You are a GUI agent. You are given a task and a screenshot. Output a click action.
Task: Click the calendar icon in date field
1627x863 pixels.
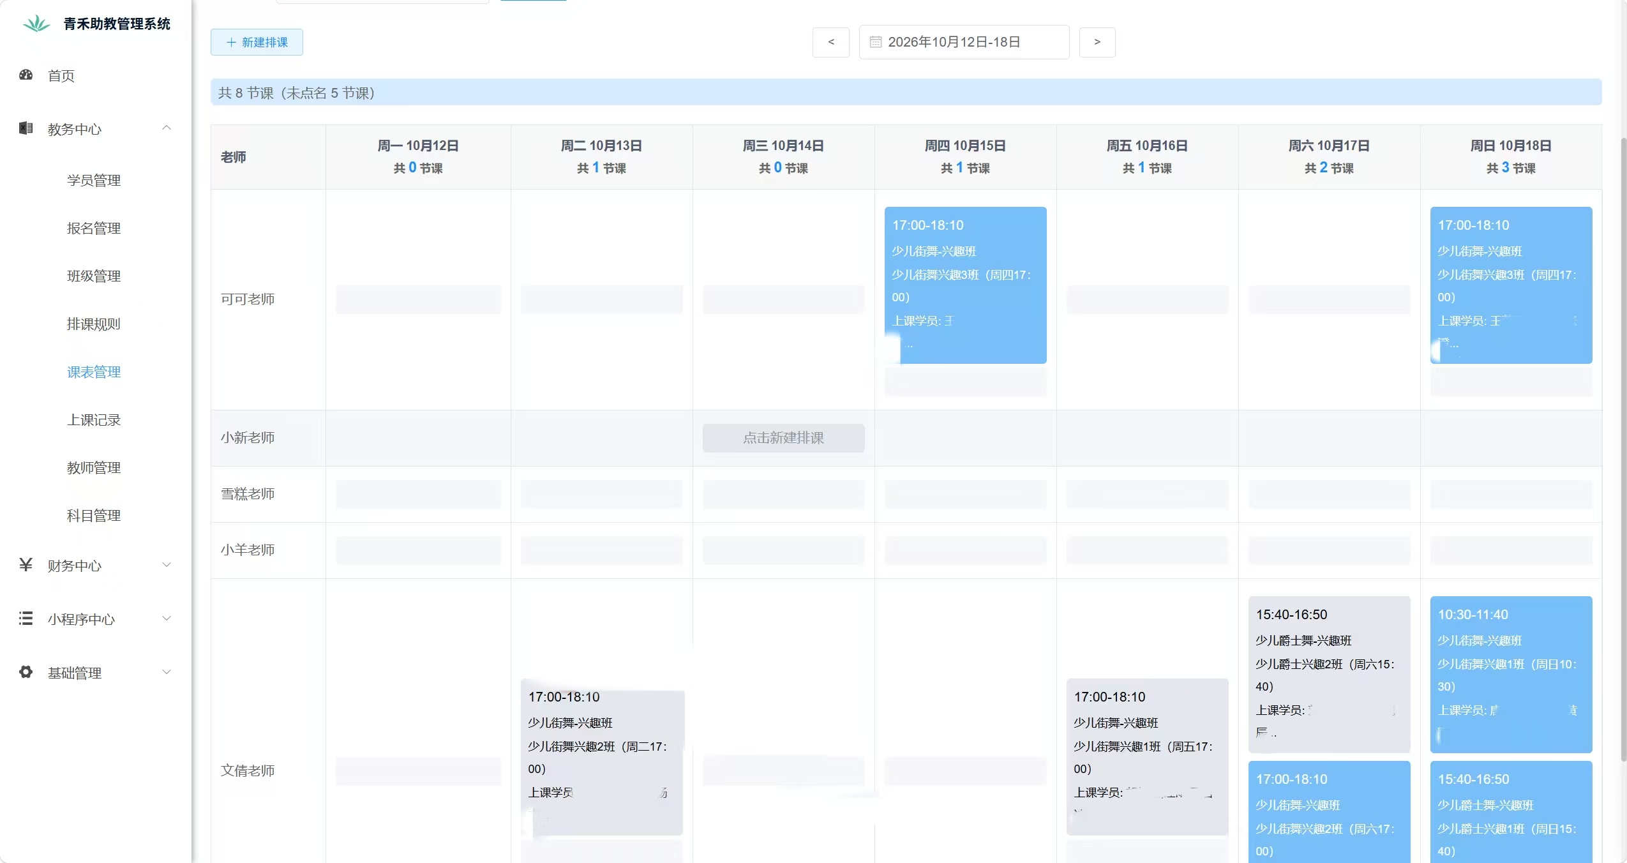point(876,42)
